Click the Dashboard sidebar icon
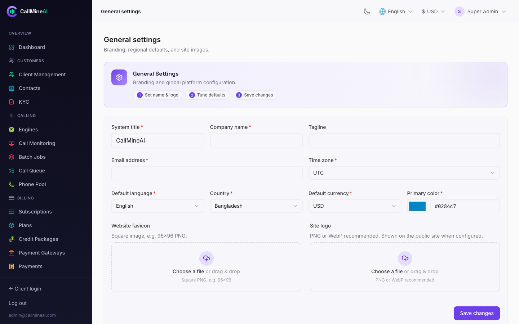 pos(12,47)
